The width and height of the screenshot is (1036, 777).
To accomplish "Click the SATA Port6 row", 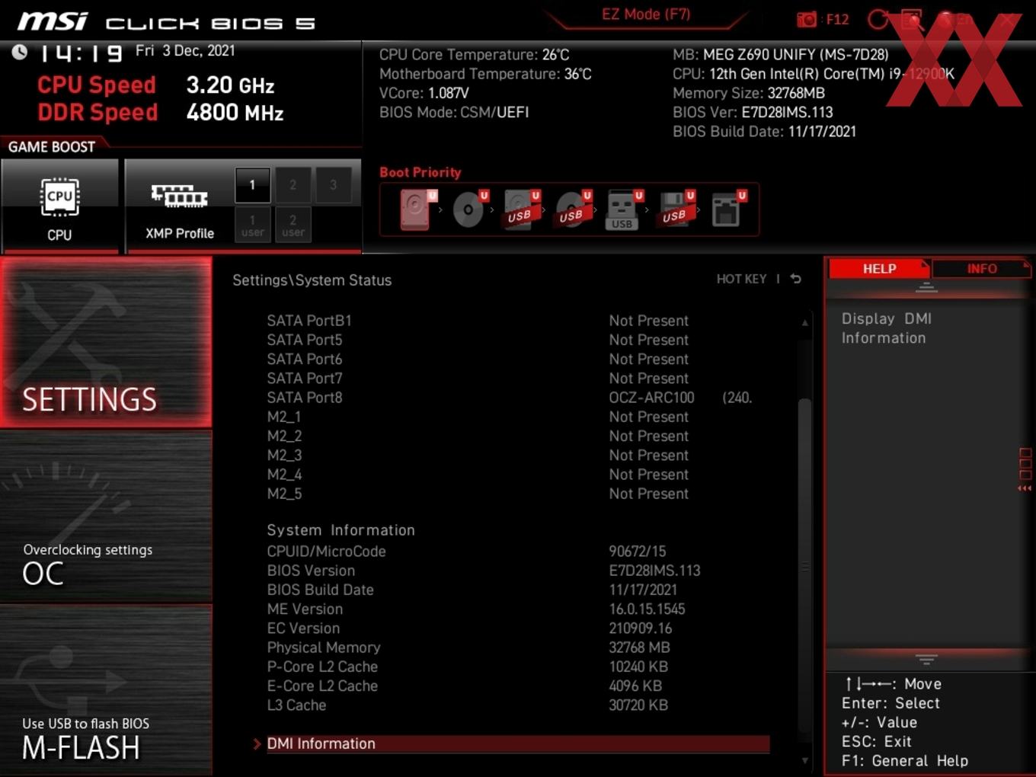I will coord(478,359).
